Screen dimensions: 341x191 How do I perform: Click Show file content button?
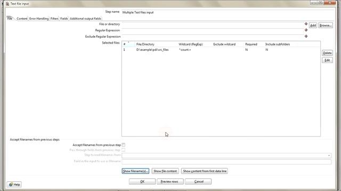tap(165, 171)
